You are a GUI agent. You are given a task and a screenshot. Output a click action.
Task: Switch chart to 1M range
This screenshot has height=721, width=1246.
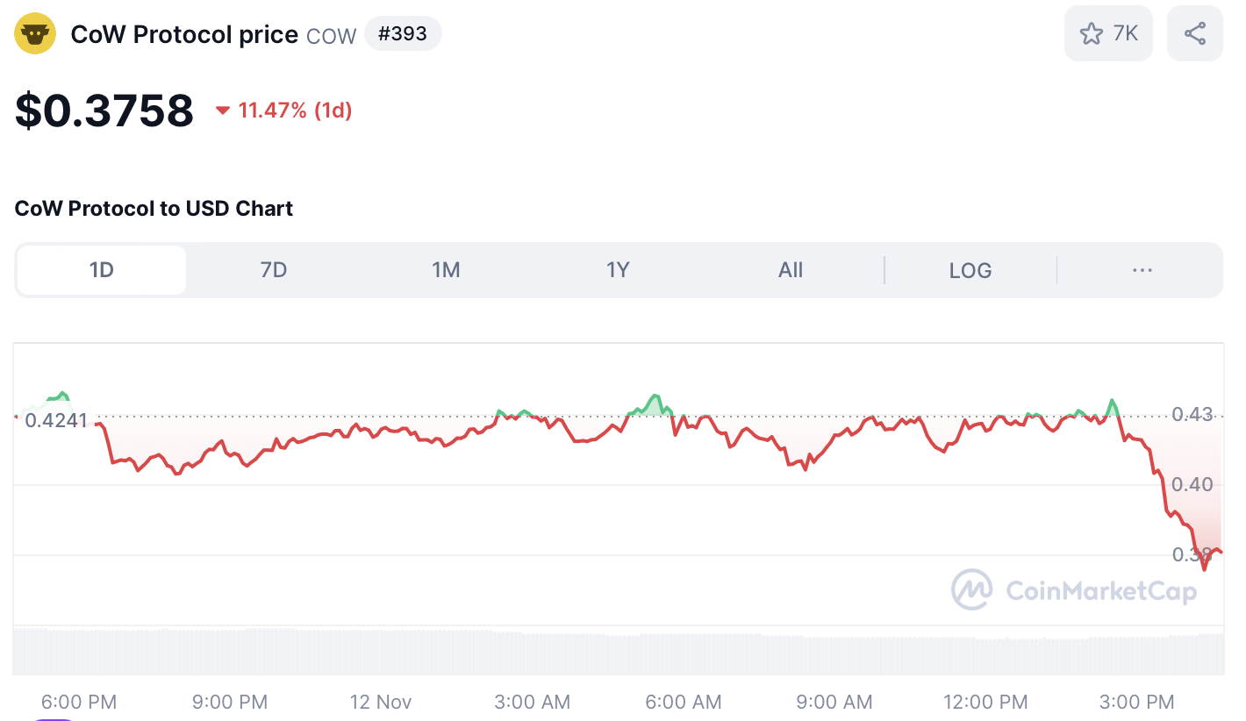[446, 270]
